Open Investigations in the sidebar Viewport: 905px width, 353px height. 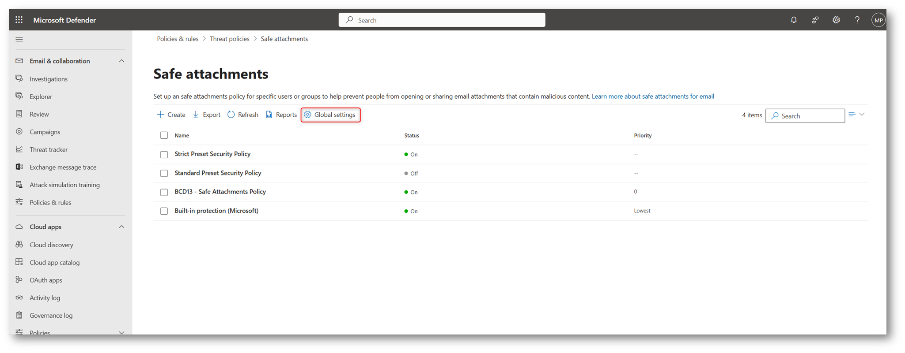point(49,79)
